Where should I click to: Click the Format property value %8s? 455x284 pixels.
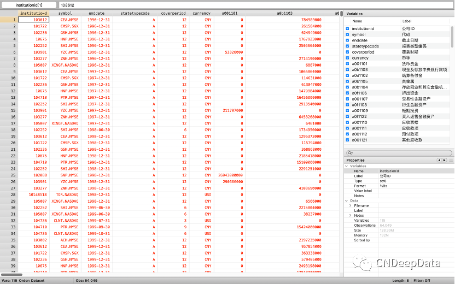point(383,186)
